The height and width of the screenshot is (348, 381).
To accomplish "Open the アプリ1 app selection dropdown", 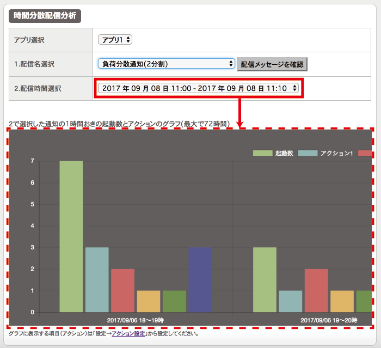I will pos(115,40).
